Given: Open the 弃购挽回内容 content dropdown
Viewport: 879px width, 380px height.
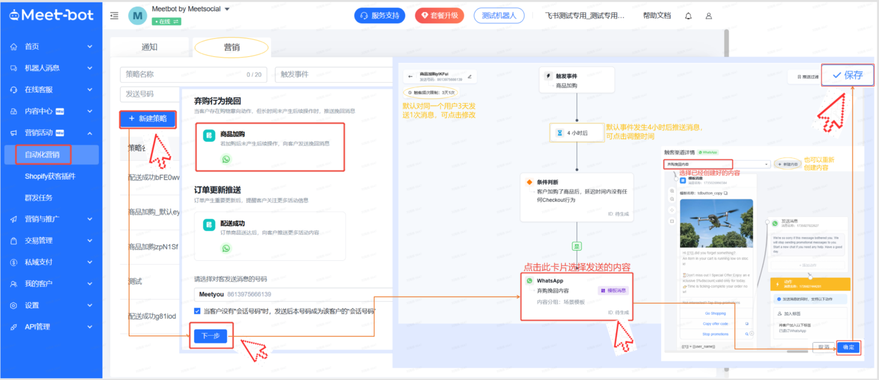Looking at the screenshot, I should 717,164.
